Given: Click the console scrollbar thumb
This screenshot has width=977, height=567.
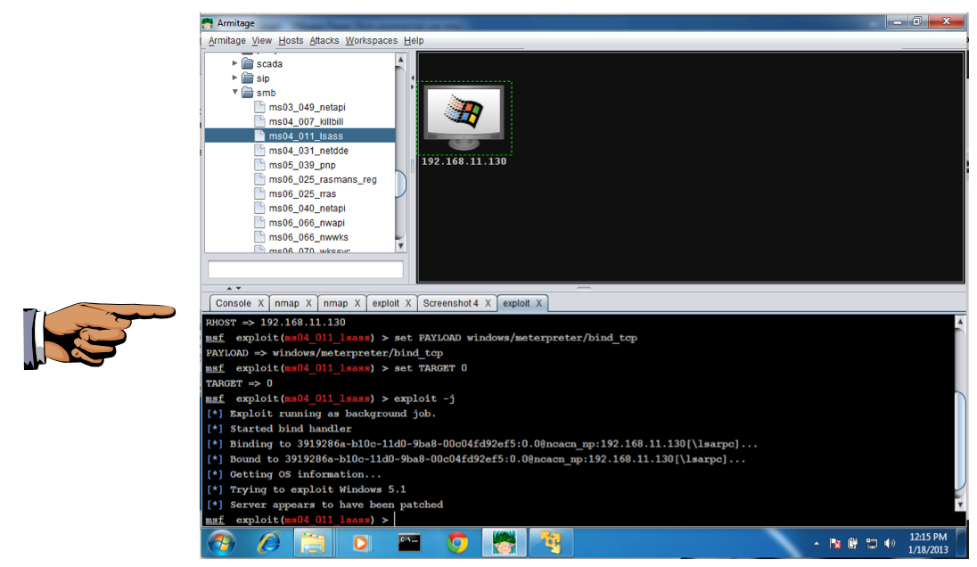Looking at the screenshot, I should [x=960, y=442].
